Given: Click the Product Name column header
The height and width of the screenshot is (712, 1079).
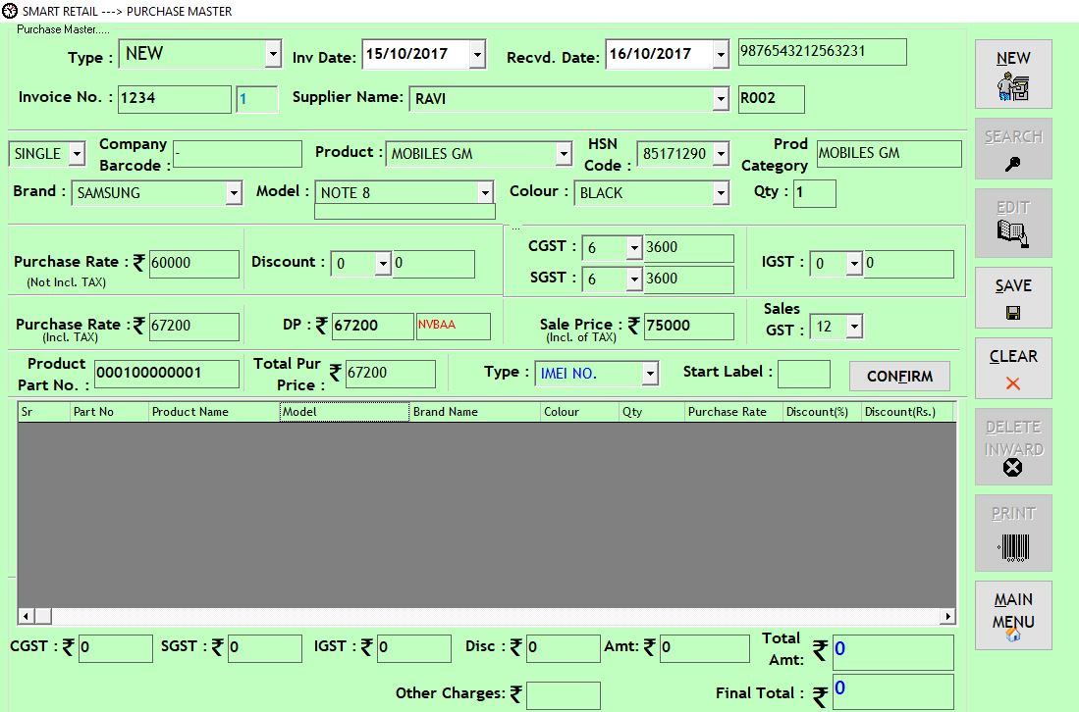Looking at the screenshot, I should (x=213, y=412).
